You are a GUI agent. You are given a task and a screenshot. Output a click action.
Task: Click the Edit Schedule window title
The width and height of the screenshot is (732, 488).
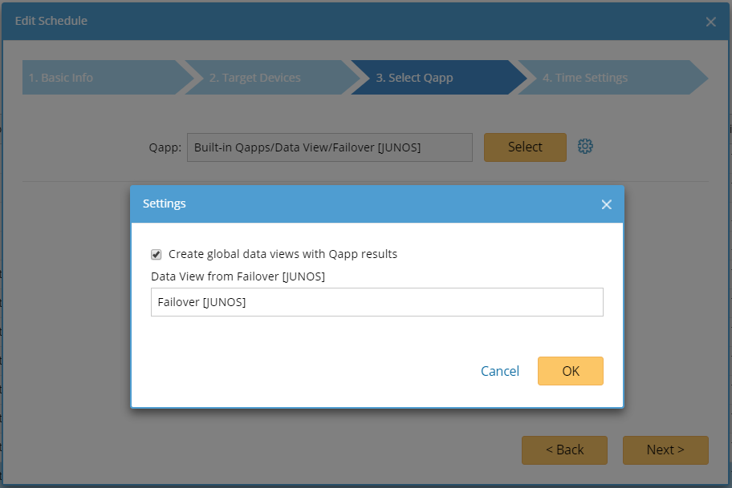click(51, 21)
